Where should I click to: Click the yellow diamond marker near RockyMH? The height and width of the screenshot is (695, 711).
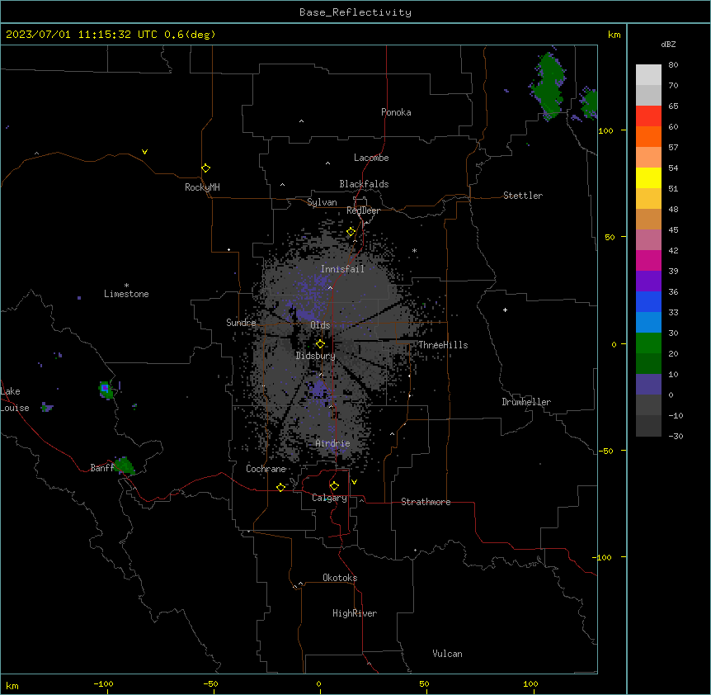tap(205, 168)
